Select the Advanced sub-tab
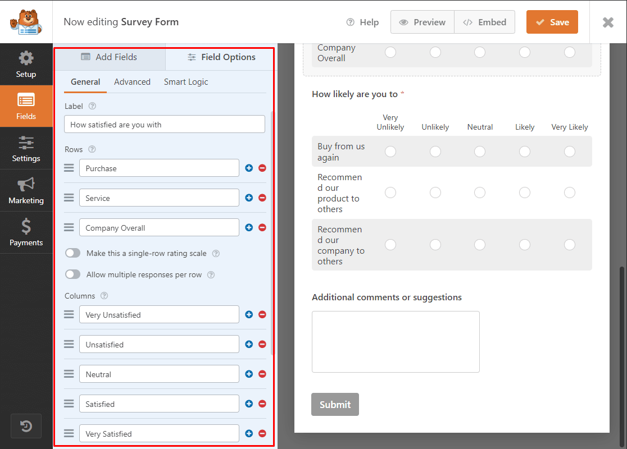This screenshot has height=449, width=627. 133,82
